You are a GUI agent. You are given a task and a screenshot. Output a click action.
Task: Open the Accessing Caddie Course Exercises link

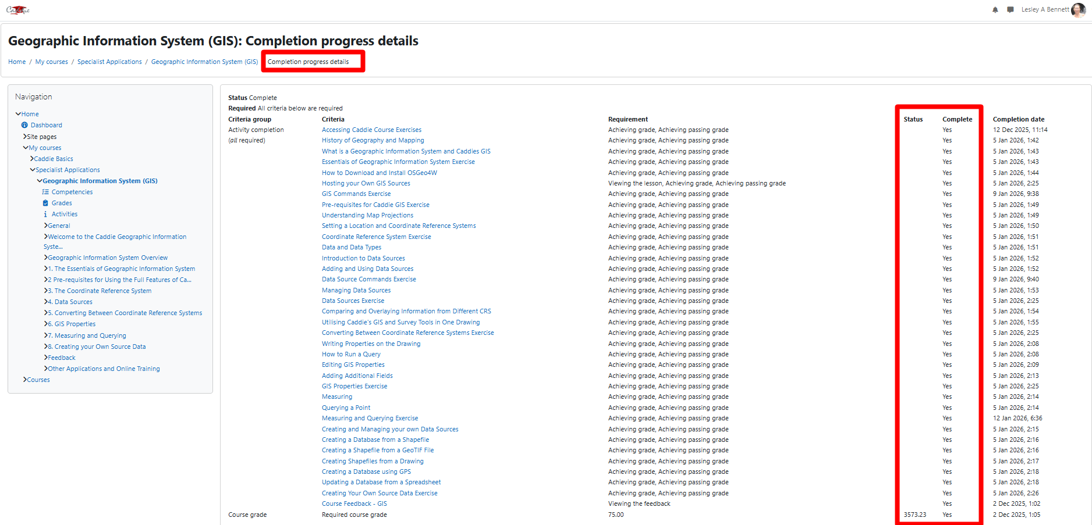[x=371, y=130]
